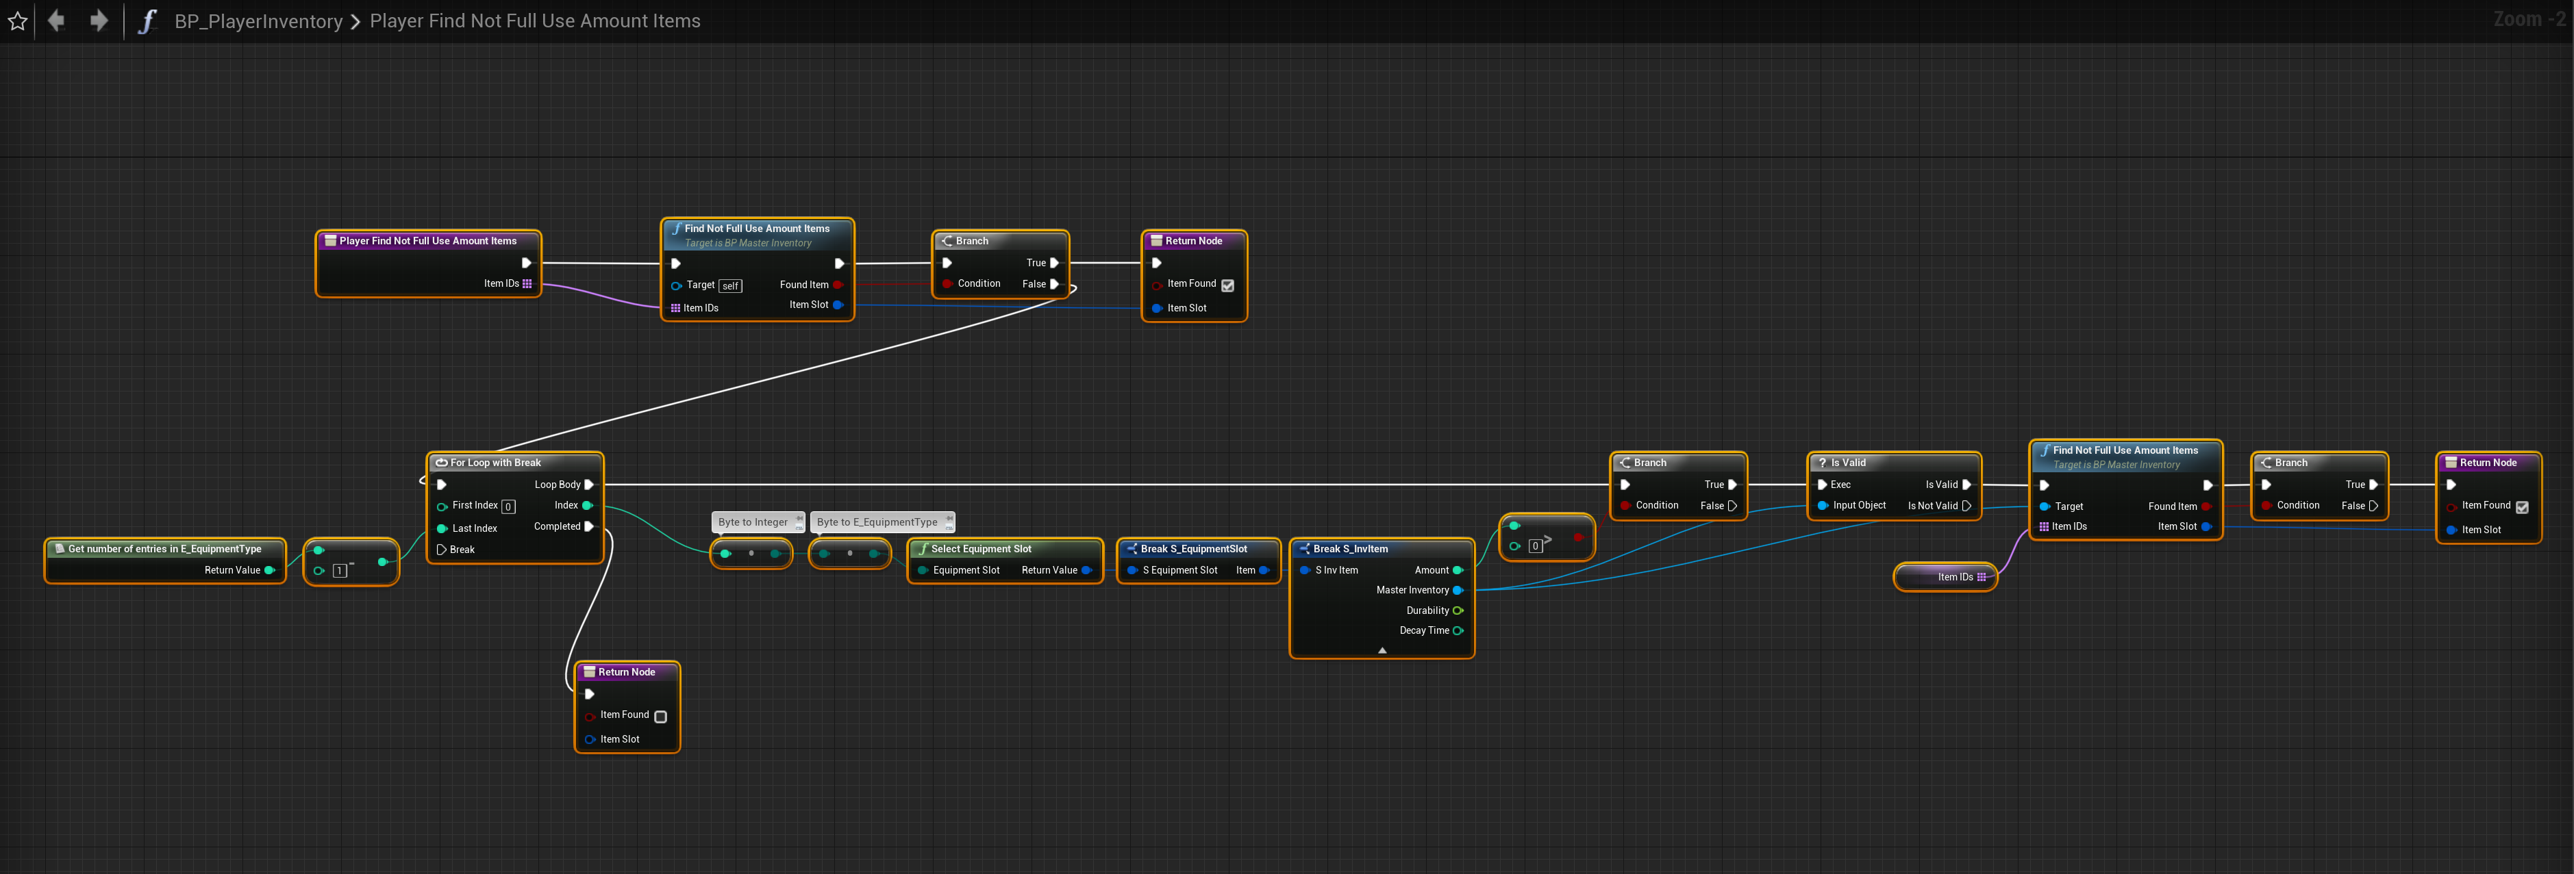Check Item Found on the bottom Return Node
2574x874 pixels.
click(660, 716)
